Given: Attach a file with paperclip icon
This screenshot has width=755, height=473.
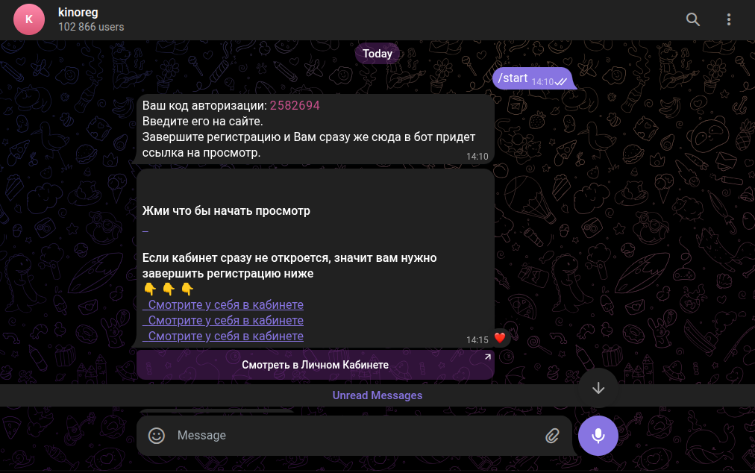Looking at the screenshot, I should click(x=552, y=436).
